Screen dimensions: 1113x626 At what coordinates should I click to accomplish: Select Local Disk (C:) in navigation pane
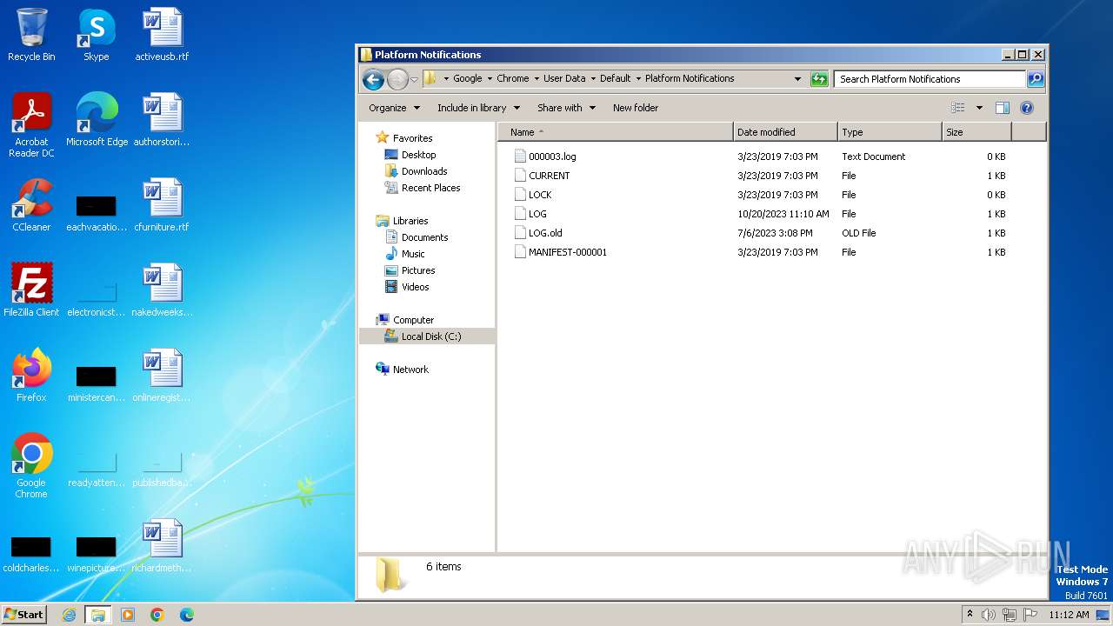(431, 336)
